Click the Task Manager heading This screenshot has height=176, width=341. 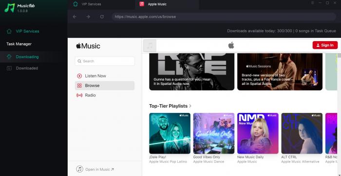(x=19, y=44)
